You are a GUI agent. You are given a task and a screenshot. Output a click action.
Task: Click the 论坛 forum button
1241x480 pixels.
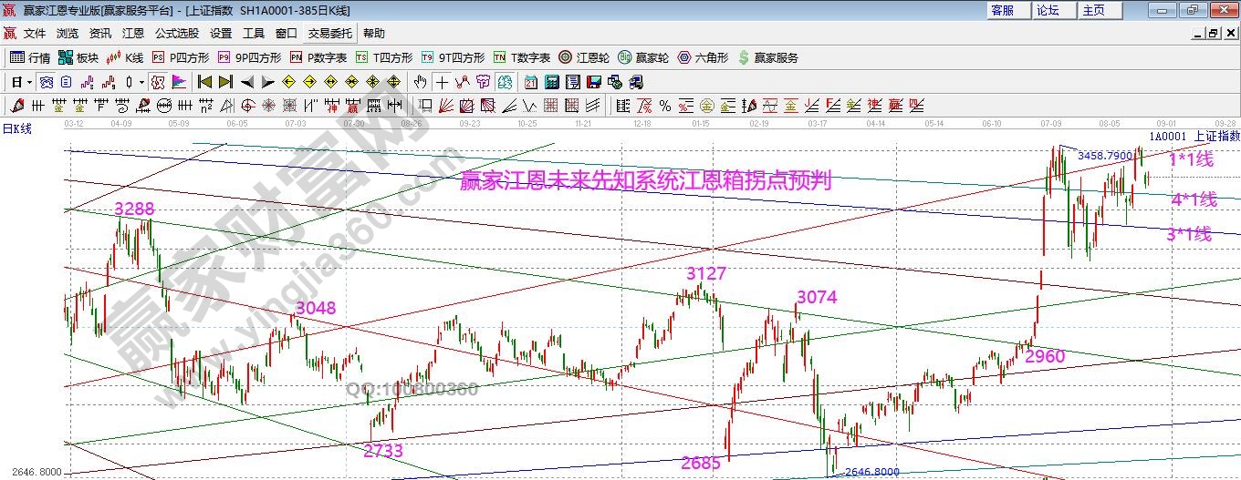(1048, 10)
